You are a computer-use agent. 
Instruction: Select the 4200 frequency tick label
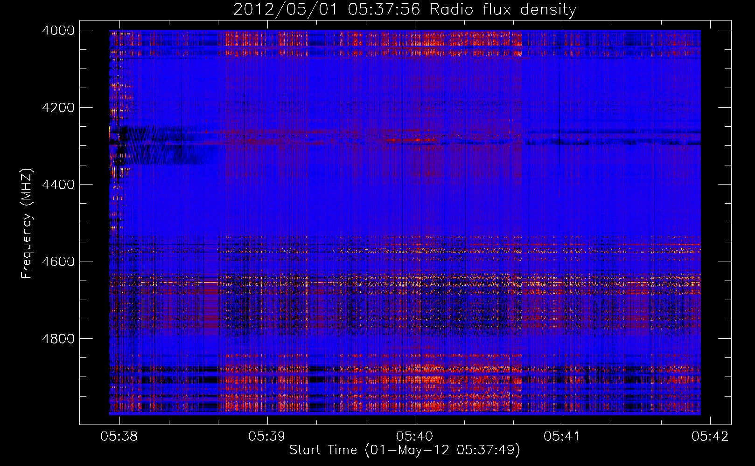pyautogui.click(x=58, y=108)
